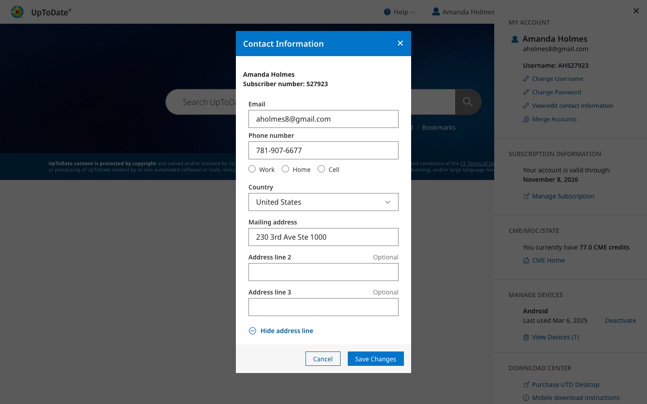Click the pencil icon next to Change Username
The width and height of the screenshot is (647, 404).
tap(526, 79)
